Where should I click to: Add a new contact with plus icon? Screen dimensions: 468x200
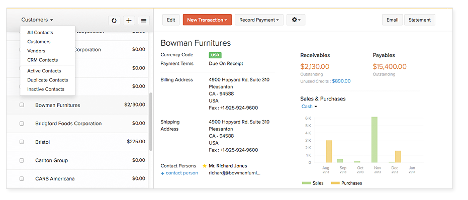pos(129,20)
